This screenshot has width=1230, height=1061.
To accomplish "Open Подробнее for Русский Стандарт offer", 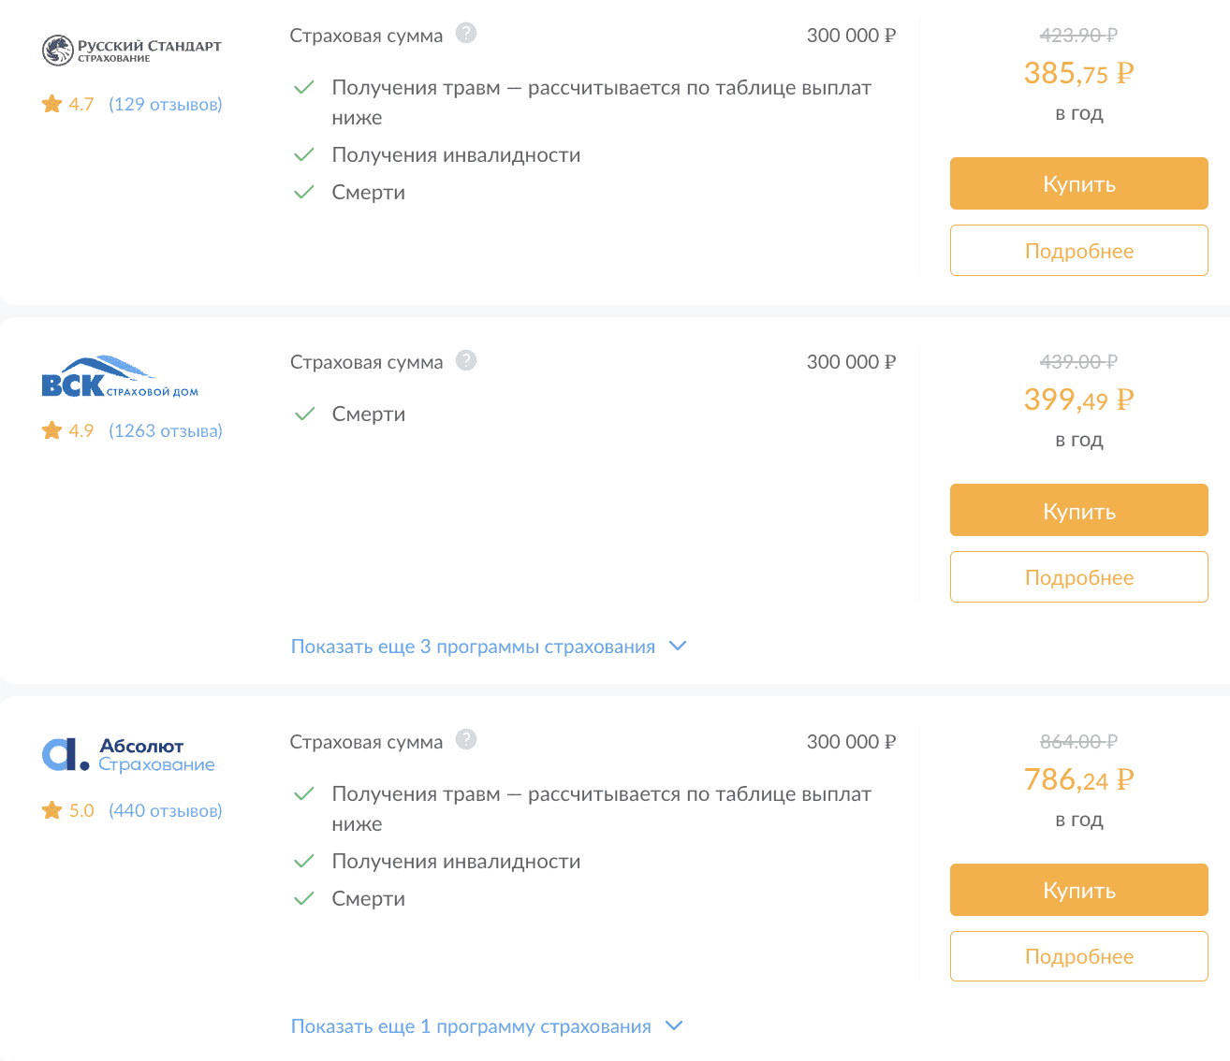I will click(1078, 251).
